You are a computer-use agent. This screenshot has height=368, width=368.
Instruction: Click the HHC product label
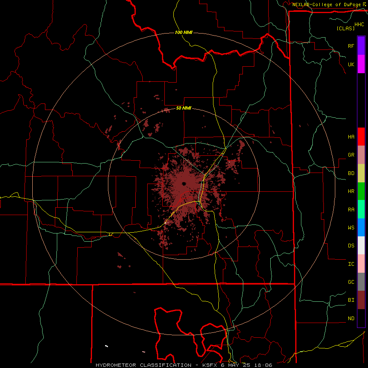point(359,25)
